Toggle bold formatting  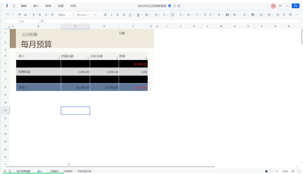[x=105, y=15]
